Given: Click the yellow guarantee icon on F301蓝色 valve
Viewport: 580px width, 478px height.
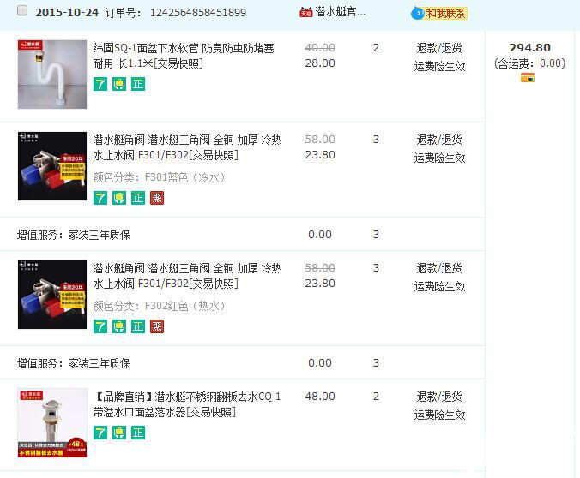Looking at the screenshot, I should click(119, 198).
